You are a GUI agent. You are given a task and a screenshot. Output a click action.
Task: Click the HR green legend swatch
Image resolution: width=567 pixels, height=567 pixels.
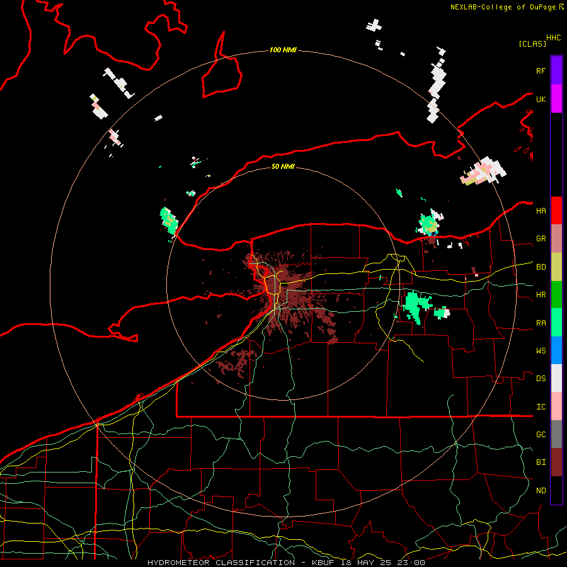point(556,295)
